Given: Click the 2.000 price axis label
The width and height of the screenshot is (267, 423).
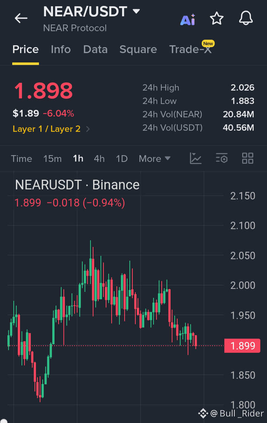Looking at the screenshot, I should 243,286.
